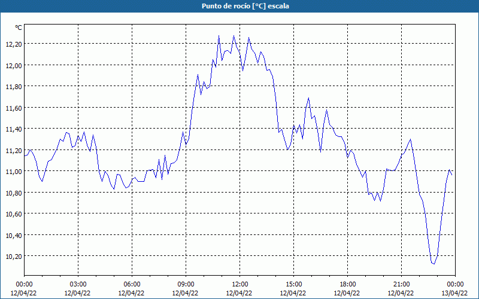Click the 00:00 label above 13/04/22
The width and height of the screenshot is (479, 299).
tap(455, 285)
